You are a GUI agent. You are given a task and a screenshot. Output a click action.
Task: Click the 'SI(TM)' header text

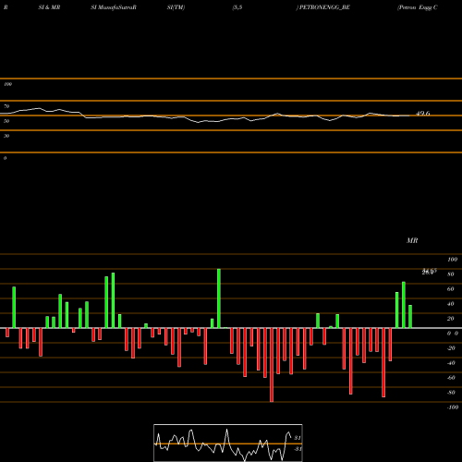(x=176, y=7)
